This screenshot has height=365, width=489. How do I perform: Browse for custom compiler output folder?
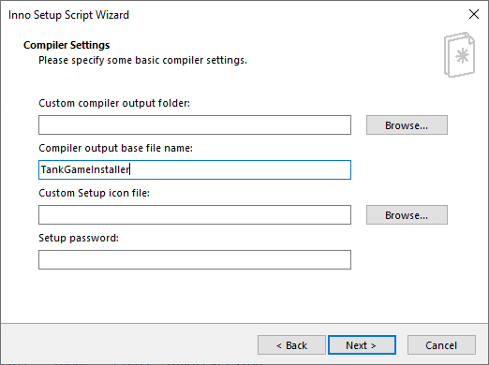(x=407, y=125)
